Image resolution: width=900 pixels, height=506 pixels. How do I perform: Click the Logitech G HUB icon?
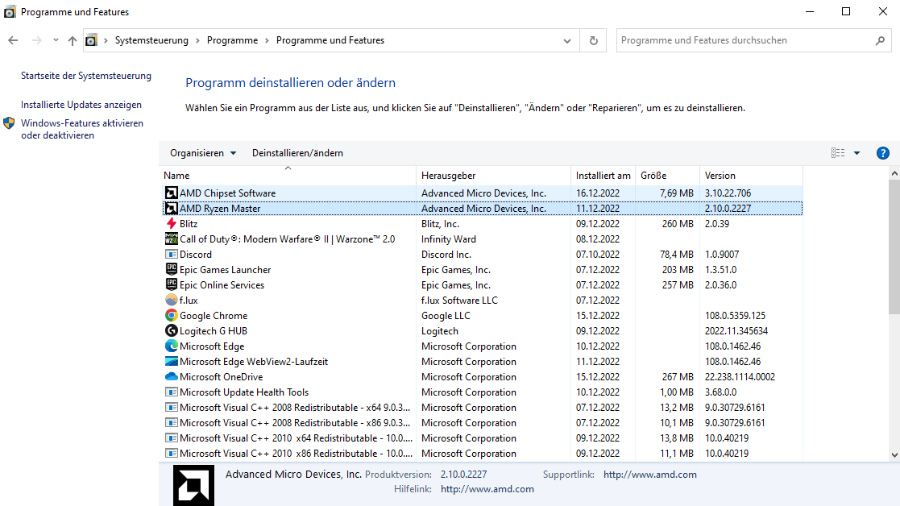tap(171, 331)
